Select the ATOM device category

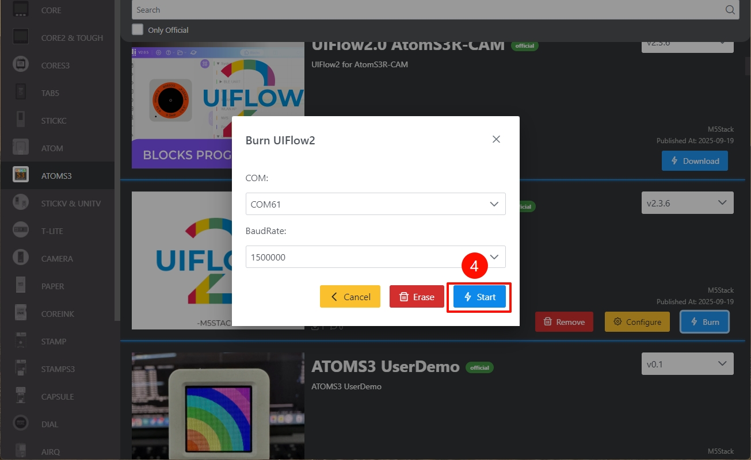(58, 148)
